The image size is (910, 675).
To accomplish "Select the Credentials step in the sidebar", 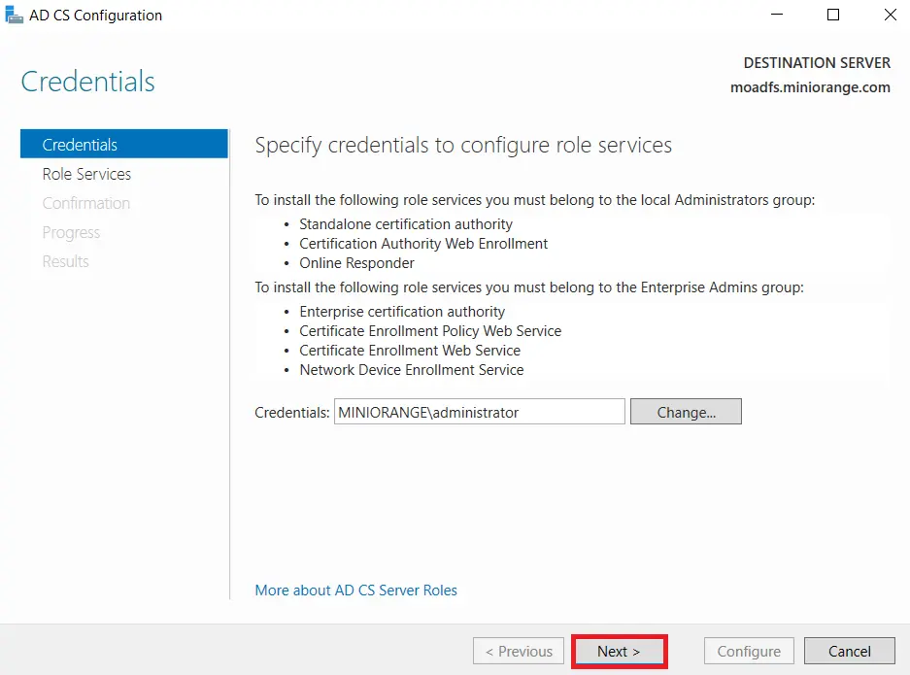I will pyautogui.click(x=80, y=144).
